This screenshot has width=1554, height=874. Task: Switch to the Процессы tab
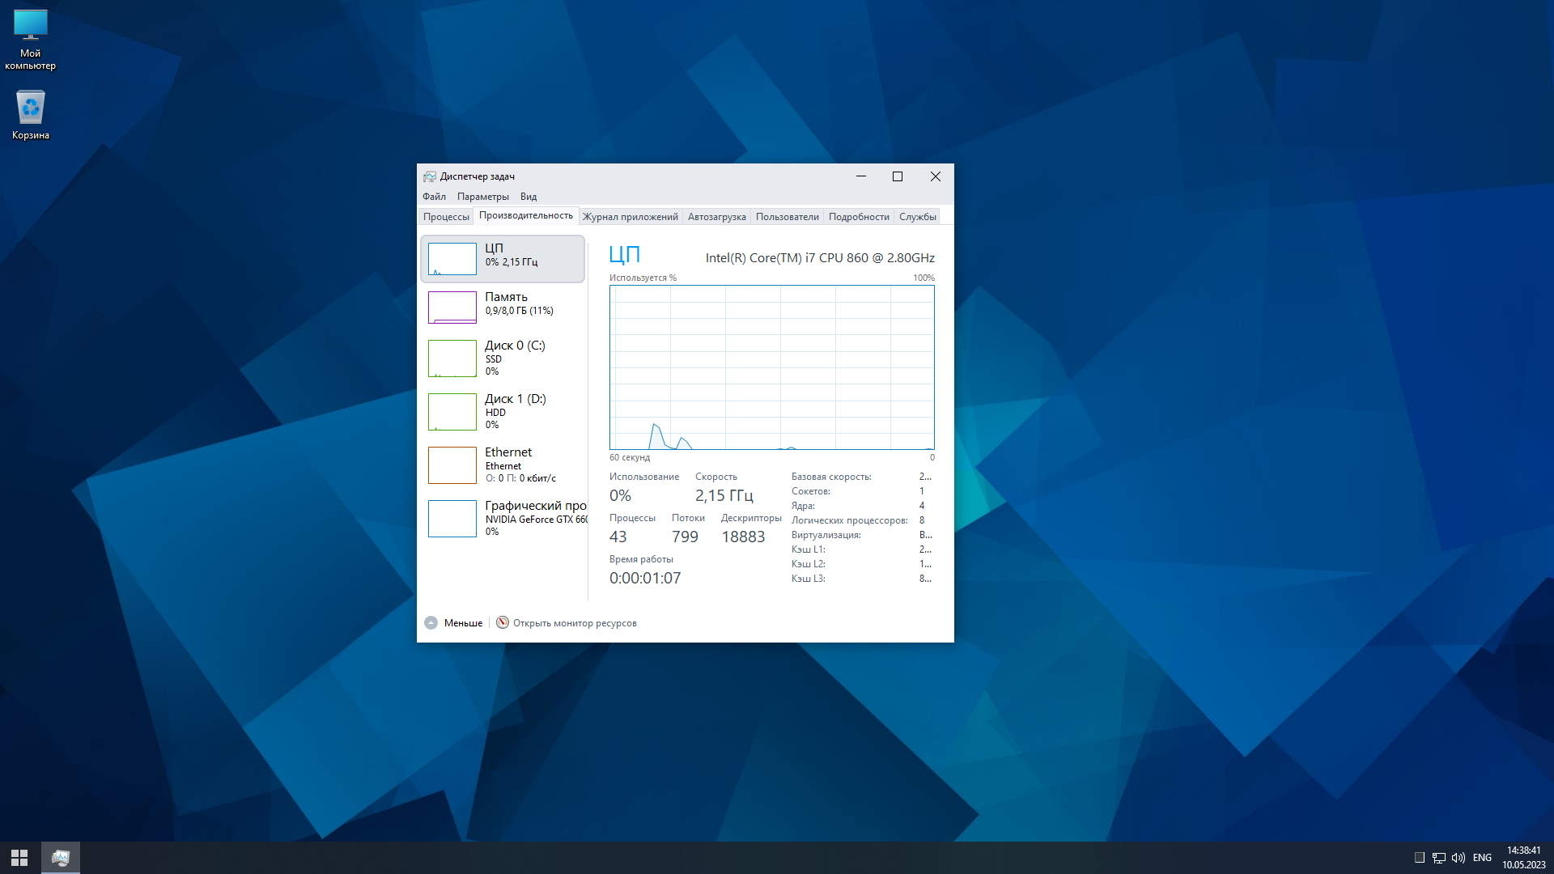click(446, 216)
